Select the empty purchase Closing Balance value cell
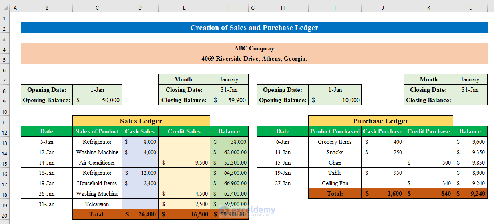 [x=470, y=100]
